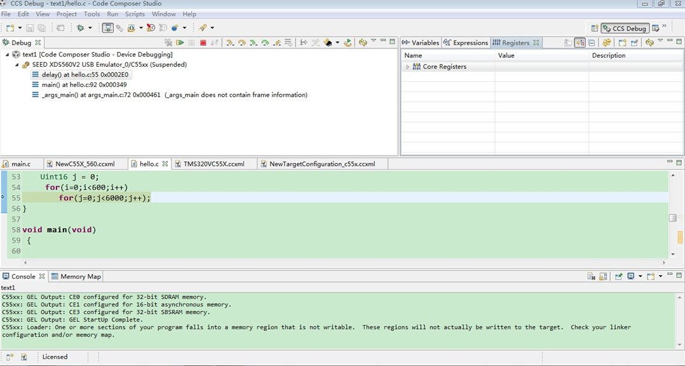The height and width of the screenshot is (366, 685).
Task: Open the Scripts menu
Action: coord(135,14)
